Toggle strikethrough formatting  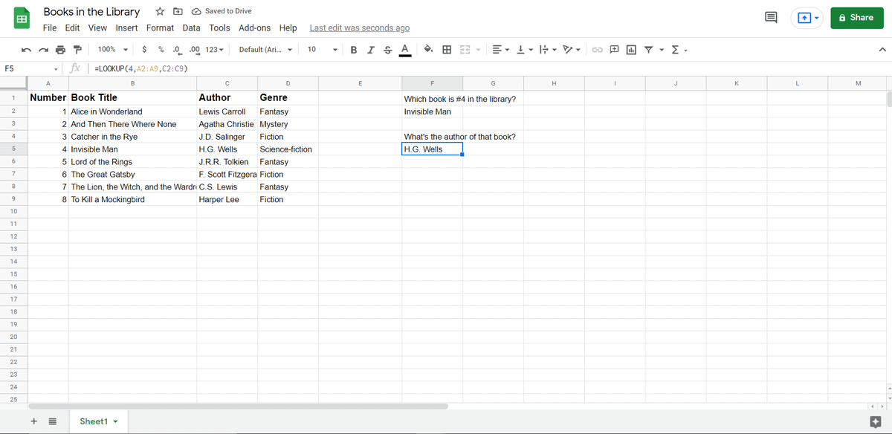point(387,50)
